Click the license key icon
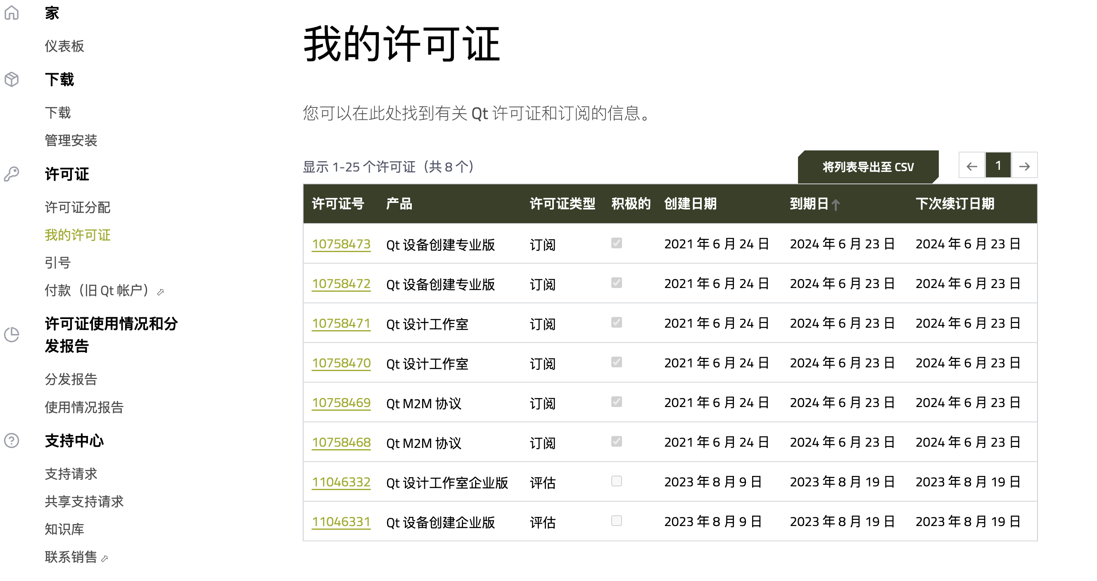The height and width of the screenshot is (581, 1097). 12,174
